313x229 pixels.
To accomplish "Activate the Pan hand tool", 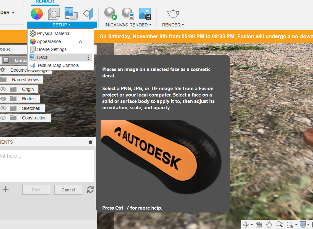I will (269, 225).
